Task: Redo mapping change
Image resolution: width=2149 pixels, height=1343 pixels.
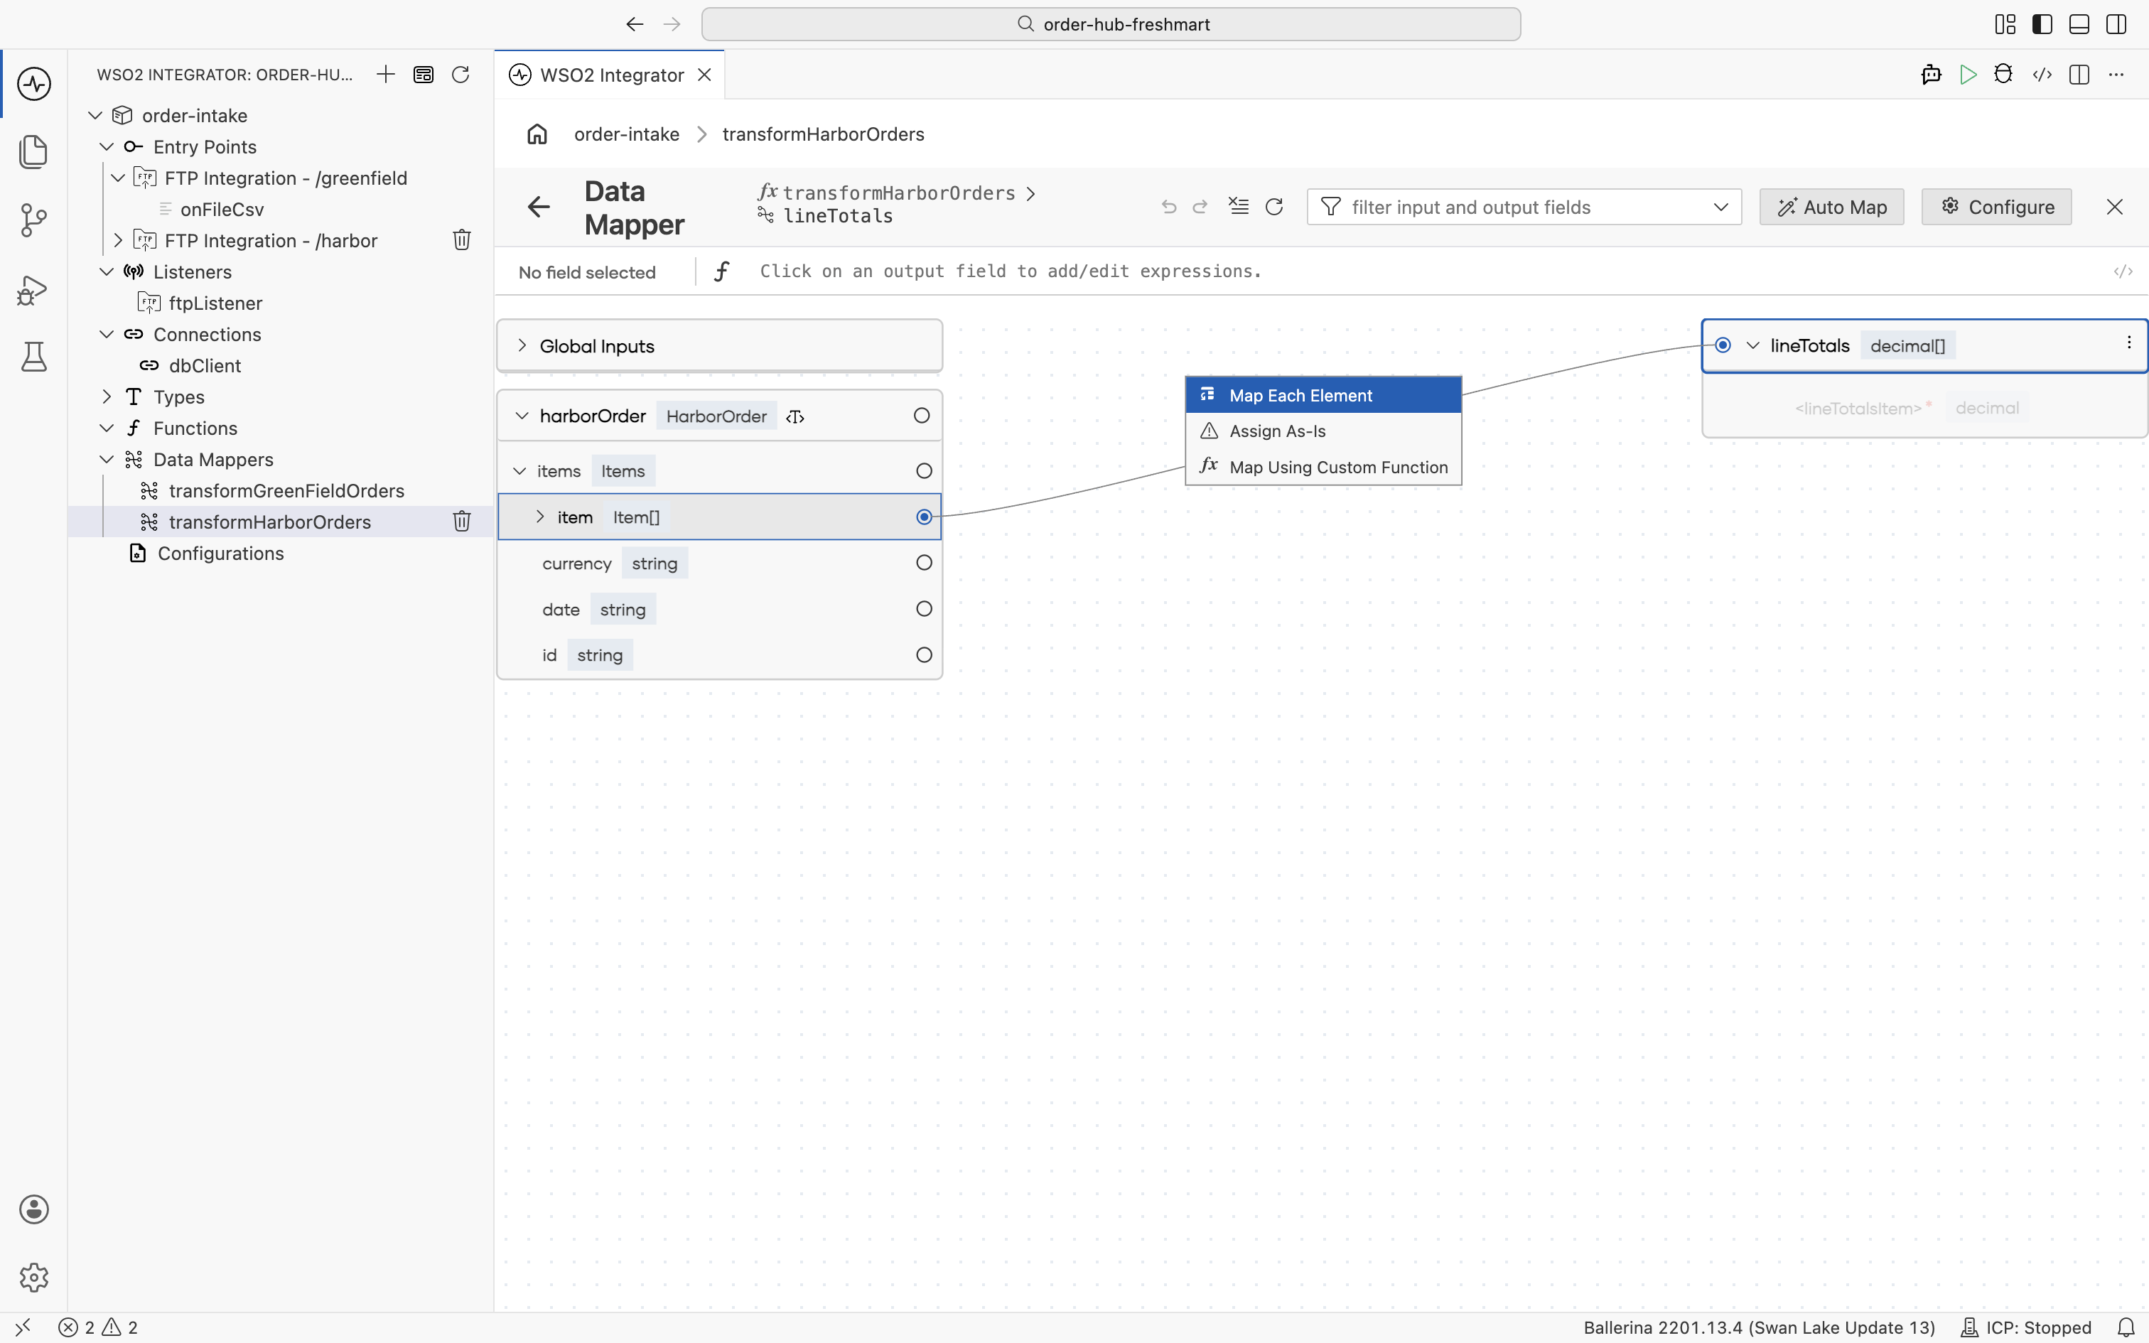Action: point(1200,207)
